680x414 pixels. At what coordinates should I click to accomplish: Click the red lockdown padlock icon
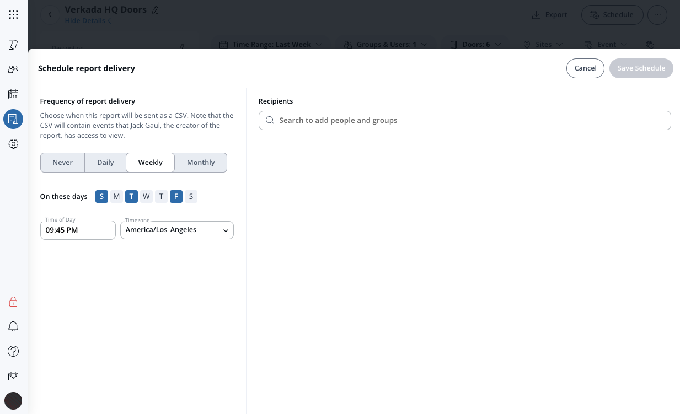point(13,302)
